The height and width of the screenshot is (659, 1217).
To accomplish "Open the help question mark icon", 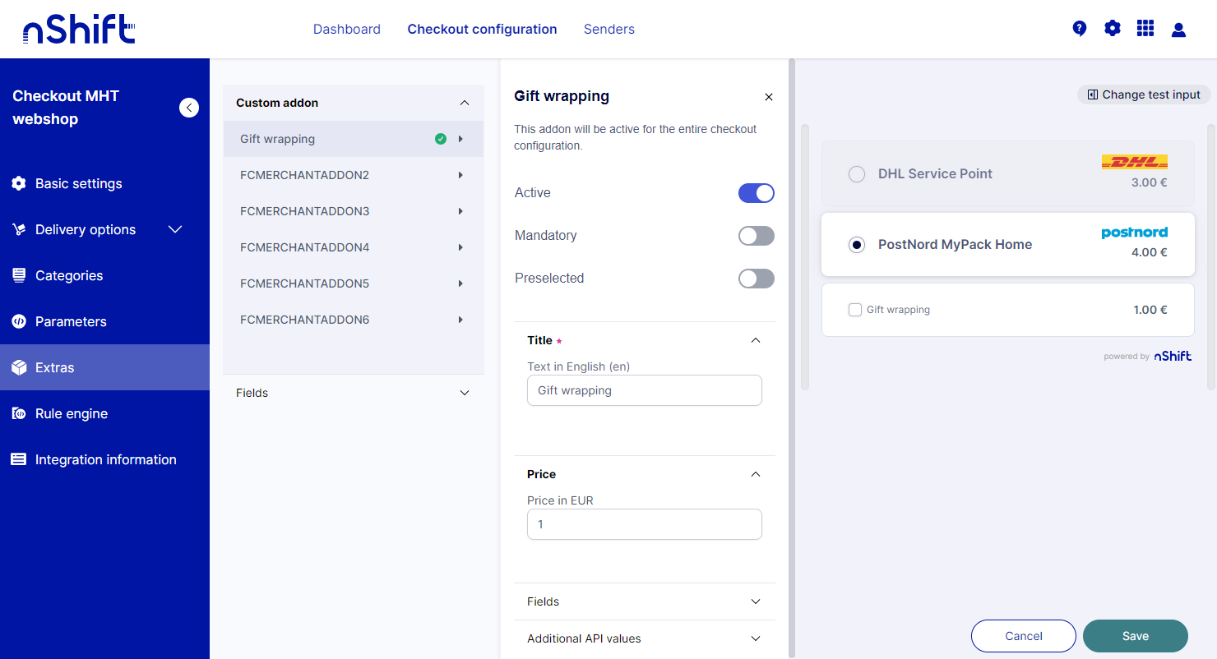I will coord(1080,29).
